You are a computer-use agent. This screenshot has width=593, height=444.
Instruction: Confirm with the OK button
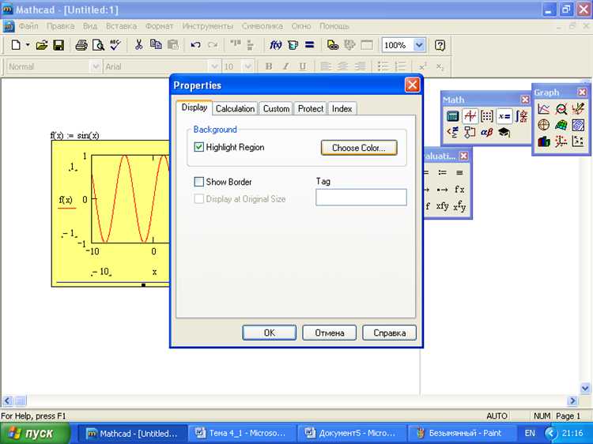270,333
